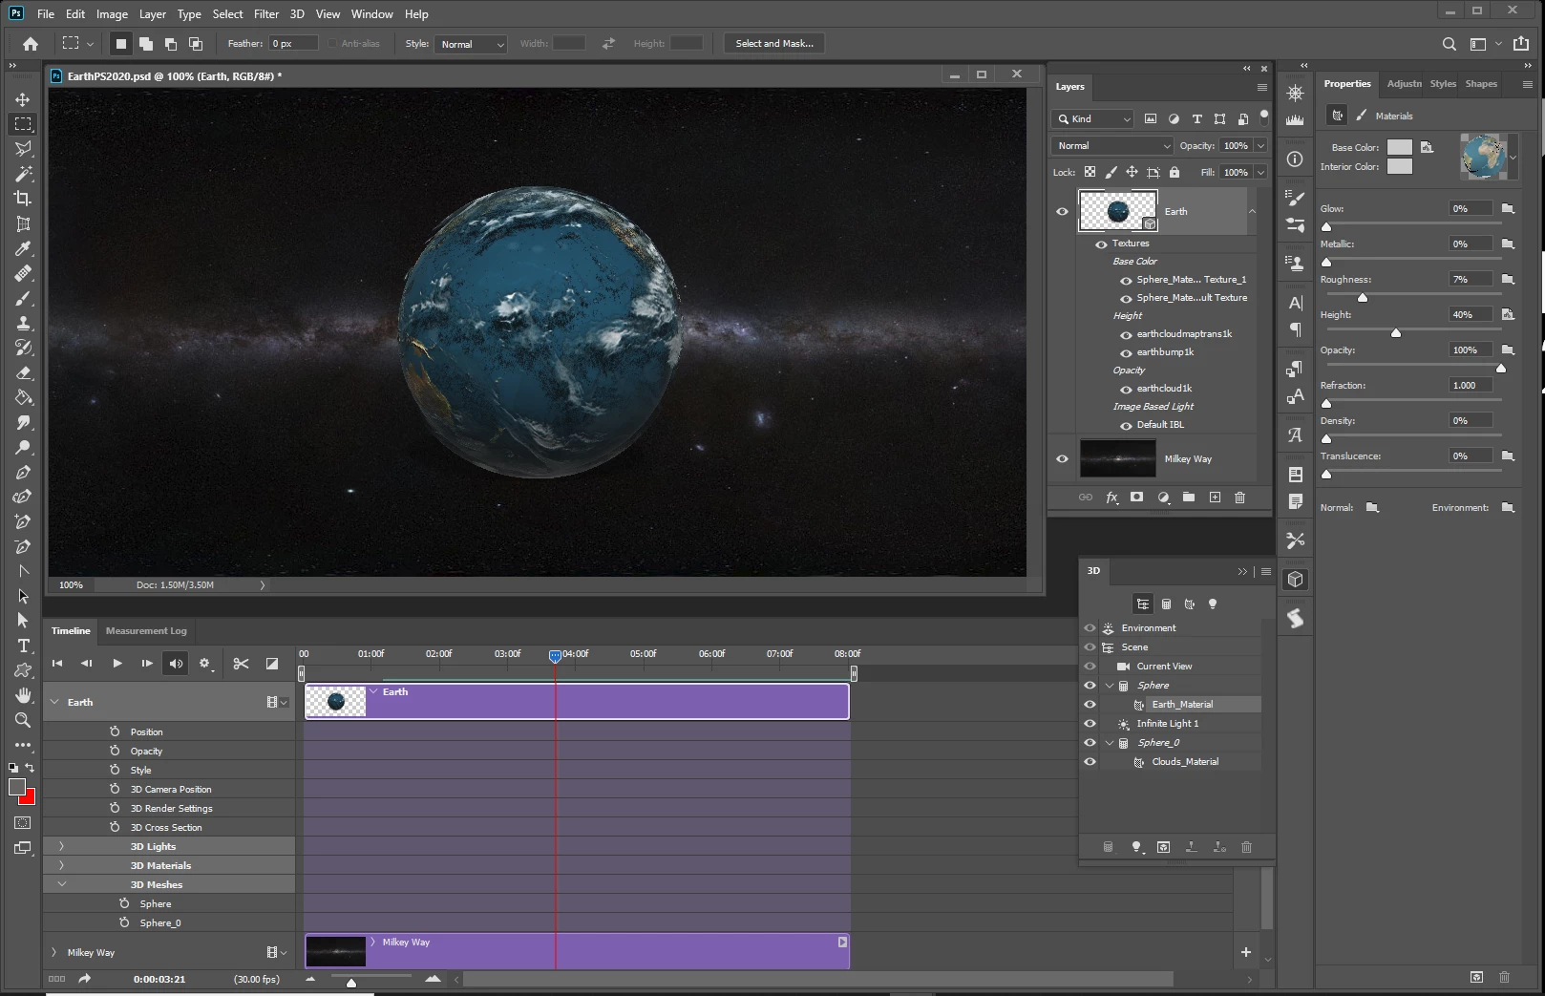Select the Horizontal Type tool
1545x996 pixels.
pos(23,646)
